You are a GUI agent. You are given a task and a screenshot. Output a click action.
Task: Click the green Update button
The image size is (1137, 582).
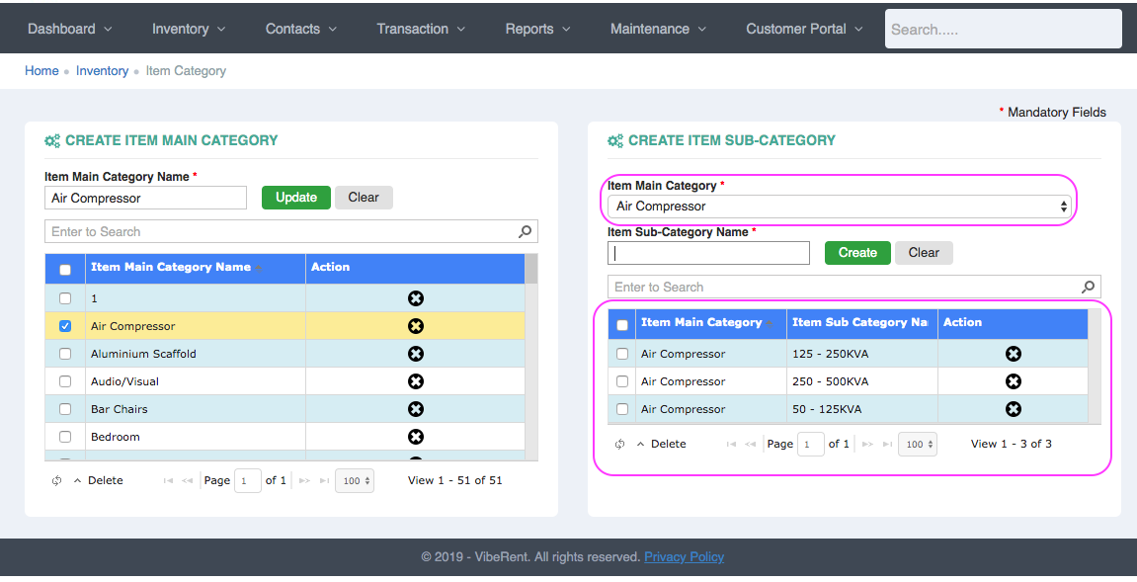pos(295,197)
